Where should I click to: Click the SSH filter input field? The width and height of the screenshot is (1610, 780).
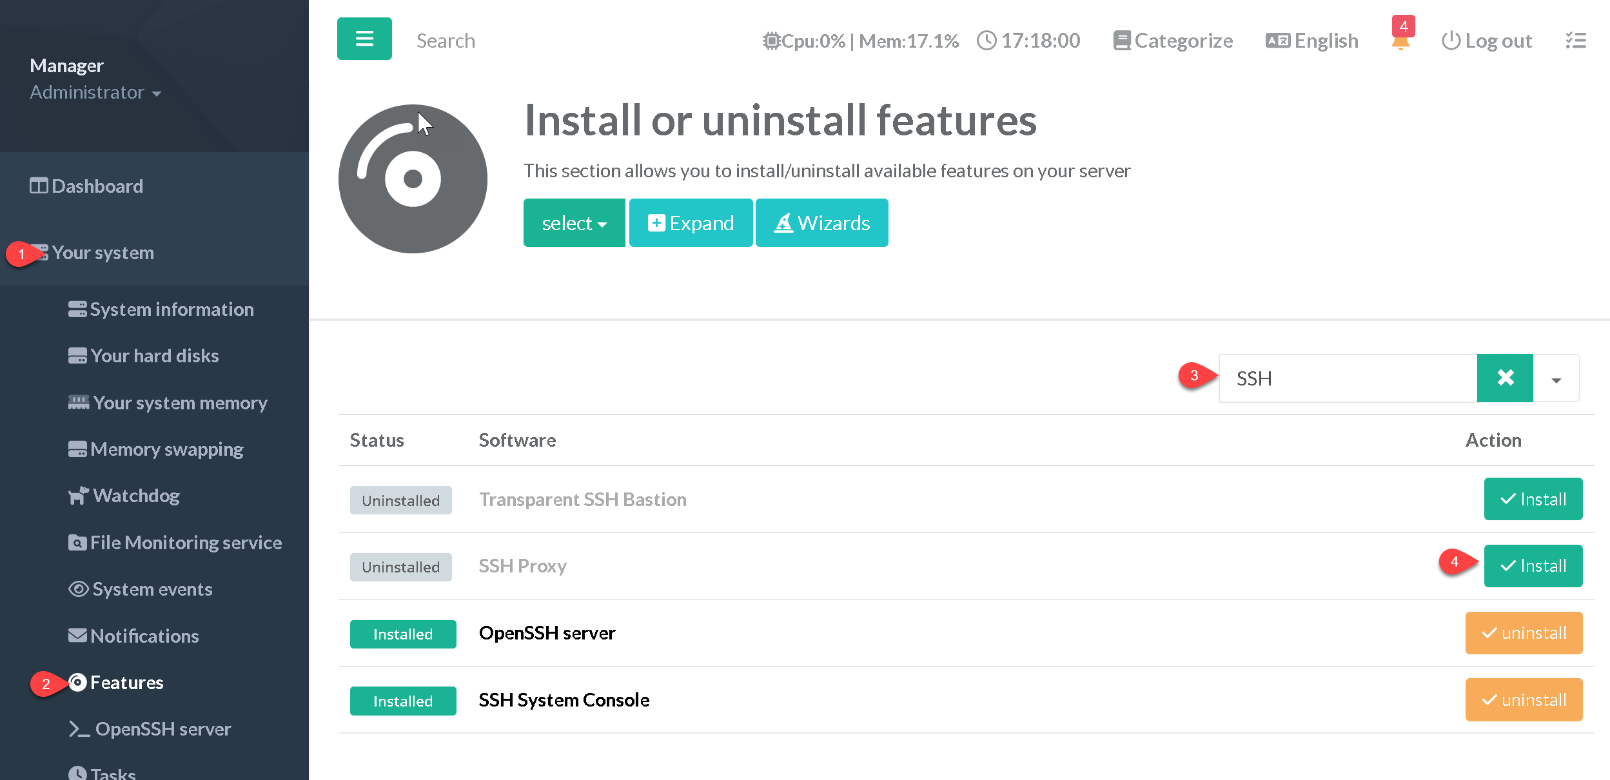[1347, 378]
